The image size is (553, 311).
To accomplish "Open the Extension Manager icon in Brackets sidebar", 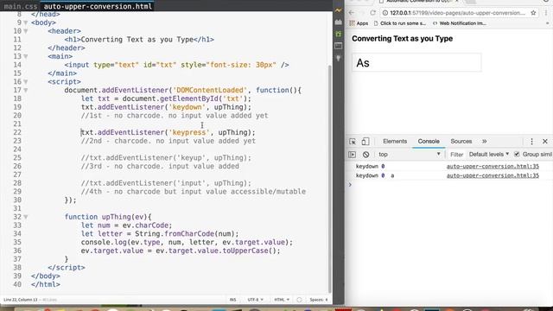I will point(339,22).
